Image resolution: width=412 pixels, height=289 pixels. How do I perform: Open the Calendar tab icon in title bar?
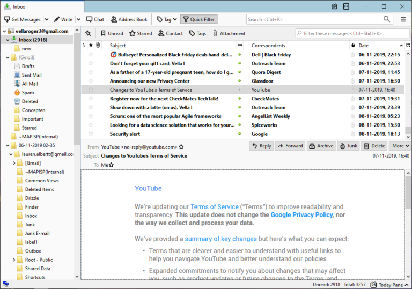pyautogui.click(x=334, y=6)
